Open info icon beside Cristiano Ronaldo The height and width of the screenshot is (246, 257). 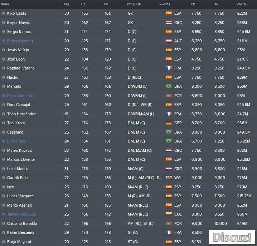coord(4,223)
